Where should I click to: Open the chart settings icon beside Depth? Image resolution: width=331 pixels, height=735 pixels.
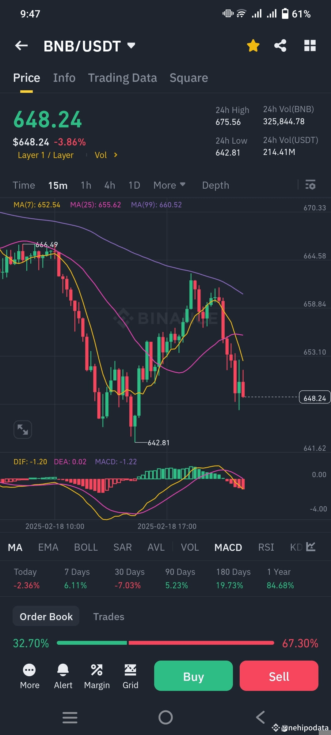tap(310, 185)
